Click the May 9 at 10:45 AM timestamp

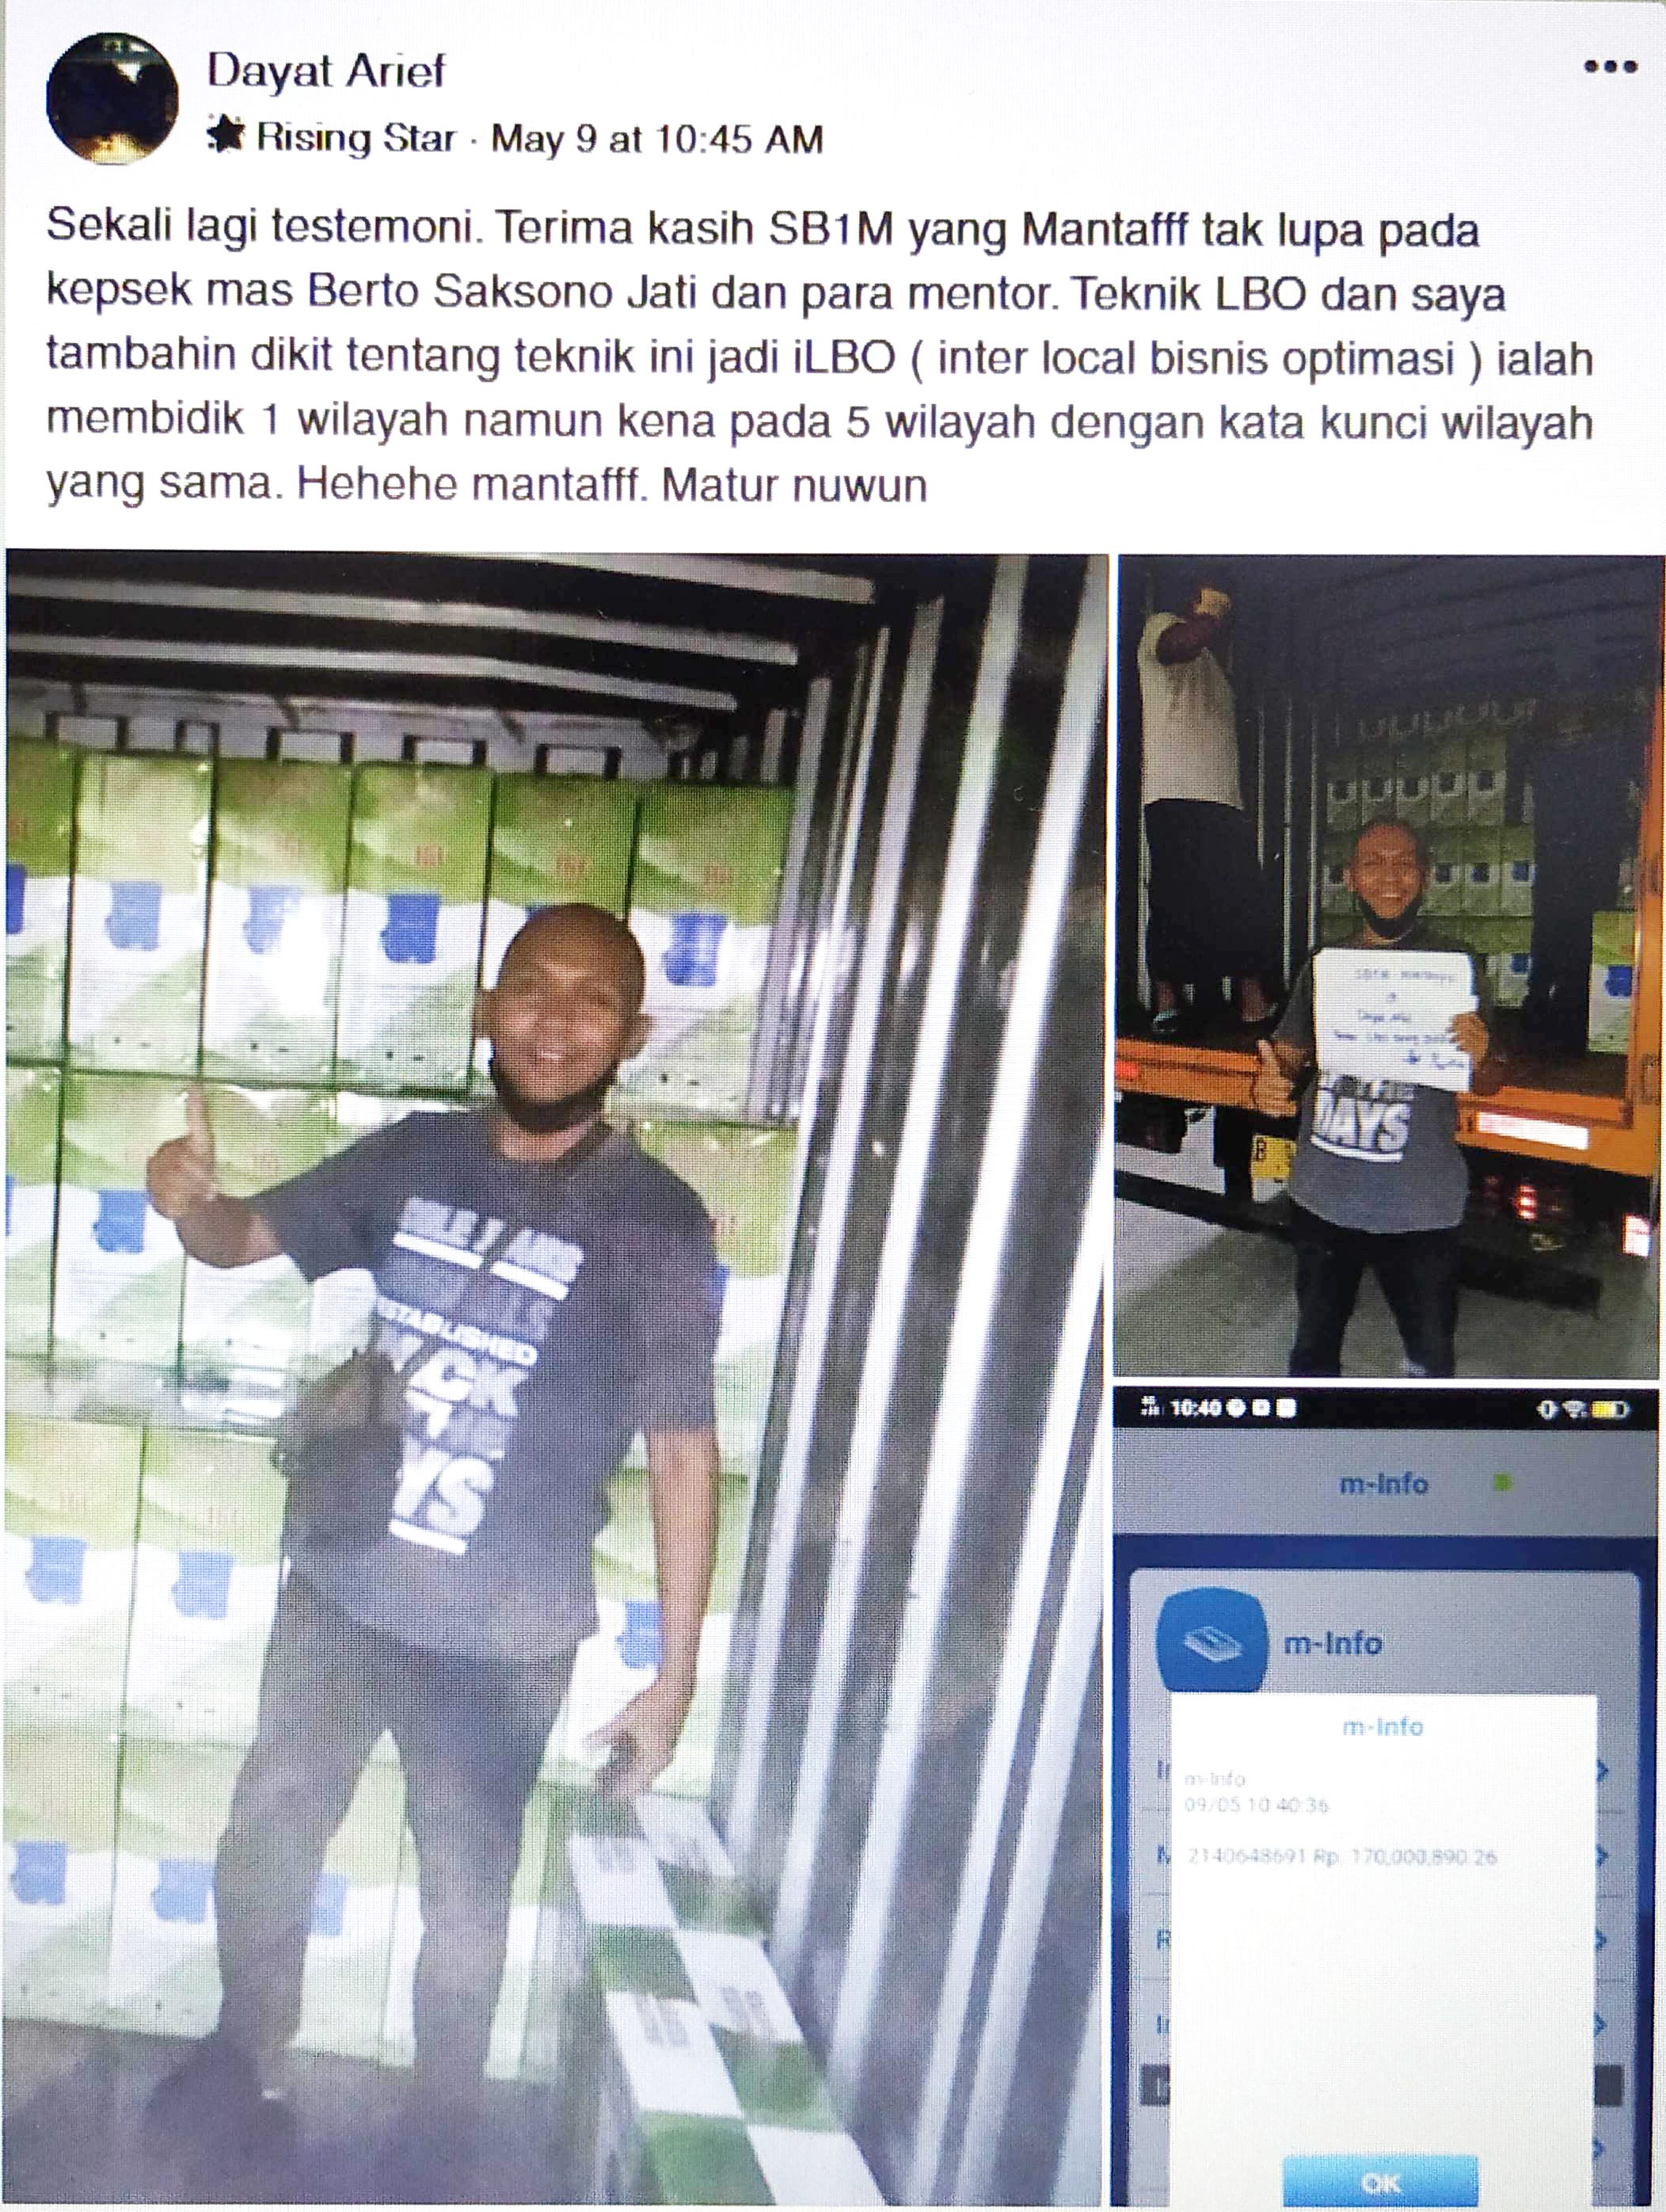[x=656, y=139]
